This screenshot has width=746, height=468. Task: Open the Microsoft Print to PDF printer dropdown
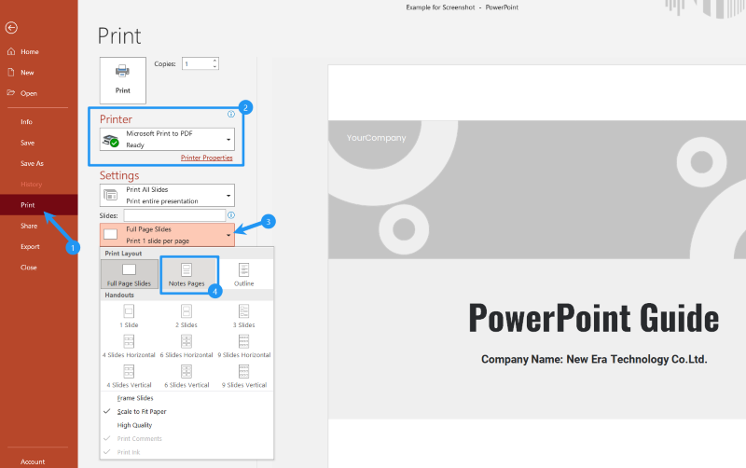tap(167, 139)
